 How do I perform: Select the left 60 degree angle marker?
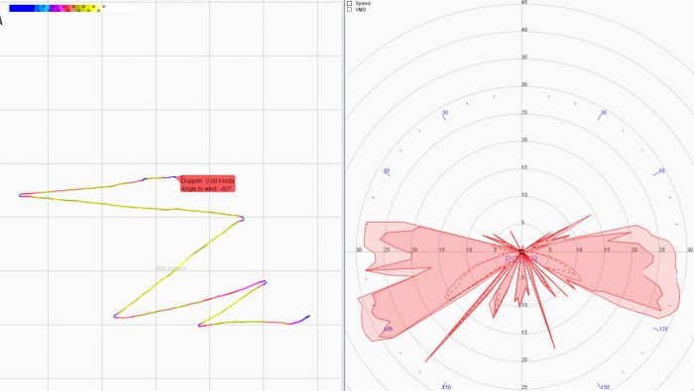(x=387, y=171)
